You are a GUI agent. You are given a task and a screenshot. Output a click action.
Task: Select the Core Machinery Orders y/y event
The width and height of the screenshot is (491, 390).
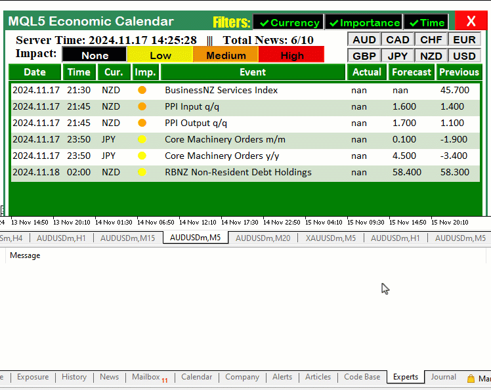222,156
